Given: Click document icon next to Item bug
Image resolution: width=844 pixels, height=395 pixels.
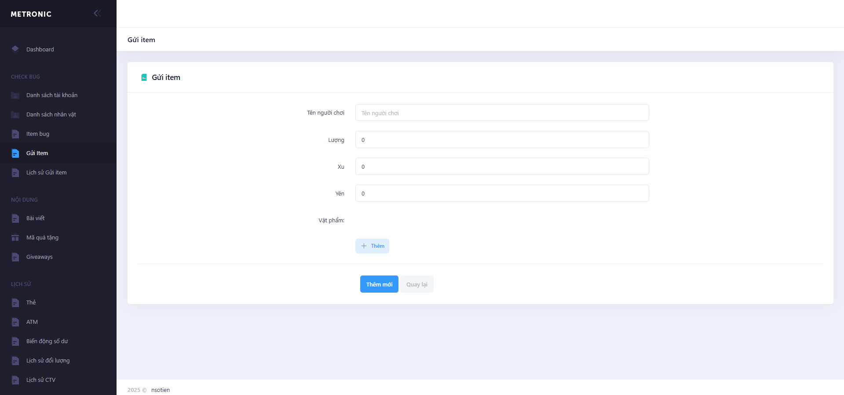Looking at the screenshot, I should click(x=15, y=134).
